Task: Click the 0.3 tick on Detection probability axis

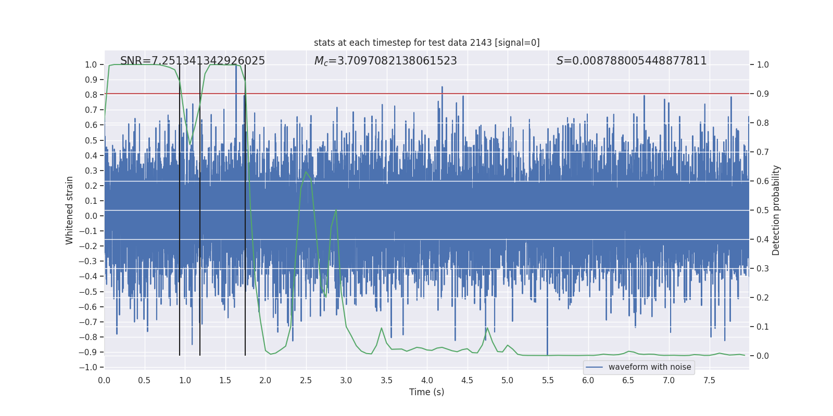Action: coord(763,269)
